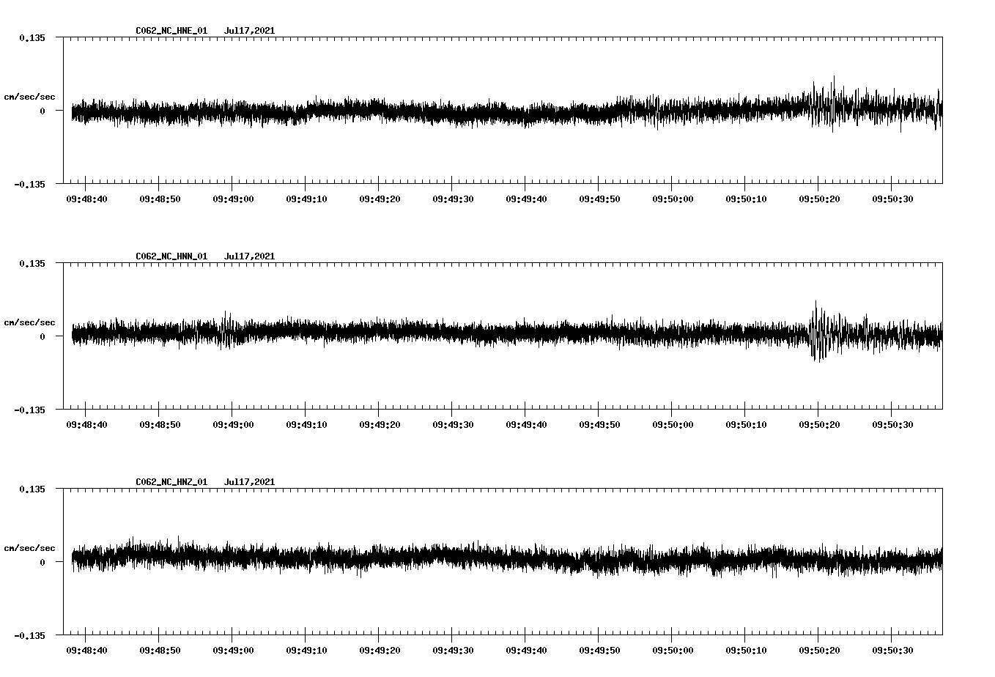Viewport: 995px width, 677px height.
Task: Click the cm/sec/sec unit label on HNE plot
Action: click(x=29, y=97)
